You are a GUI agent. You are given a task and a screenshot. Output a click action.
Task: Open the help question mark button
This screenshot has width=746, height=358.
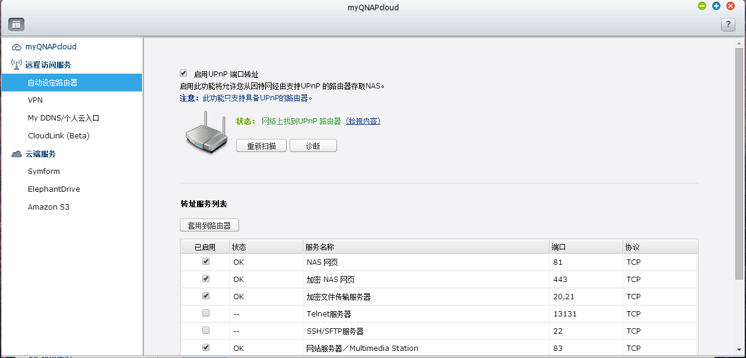pos(728,24)
